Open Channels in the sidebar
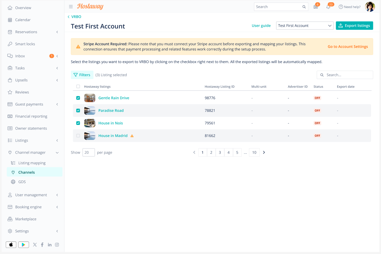 pos(34,172)
